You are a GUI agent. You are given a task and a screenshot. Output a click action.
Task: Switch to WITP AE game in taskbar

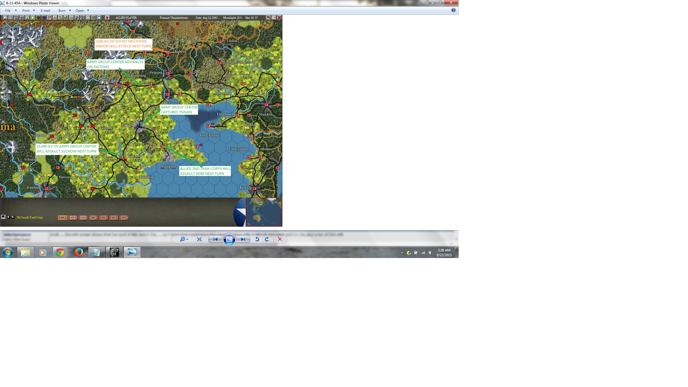coord(114,252)
